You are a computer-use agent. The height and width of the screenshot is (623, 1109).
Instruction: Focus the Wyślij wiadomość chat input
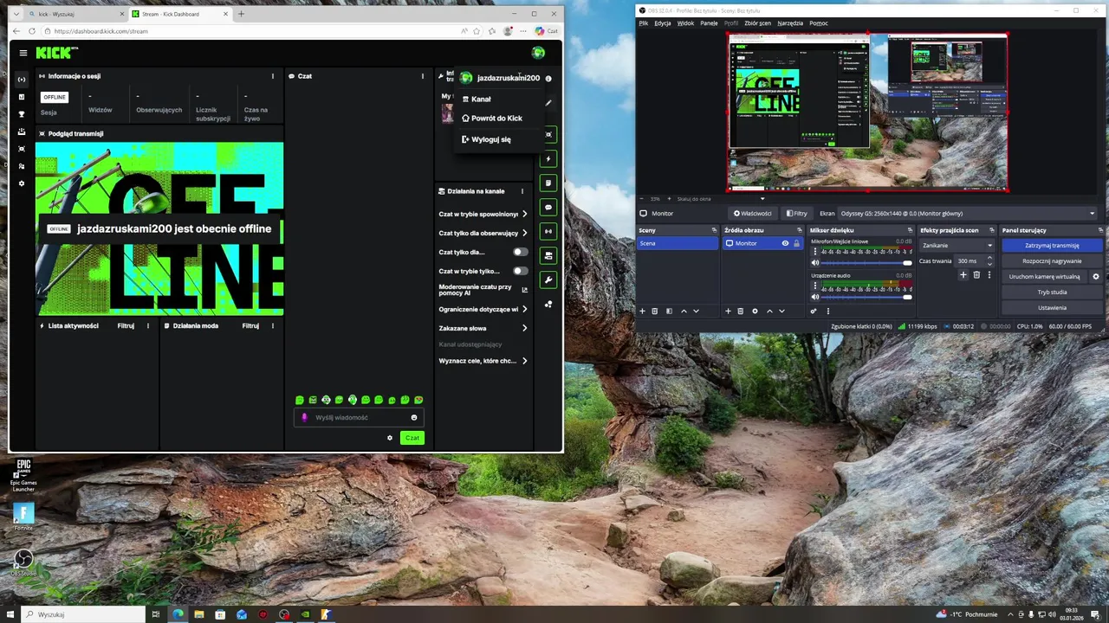[x=360, y=418]
